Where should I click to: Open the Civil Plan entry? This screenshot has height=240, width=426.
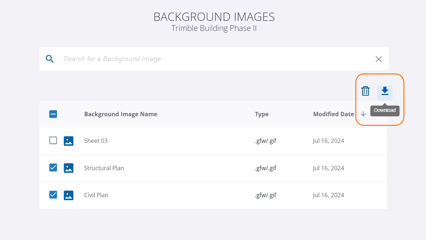click(x=96, y=195)
